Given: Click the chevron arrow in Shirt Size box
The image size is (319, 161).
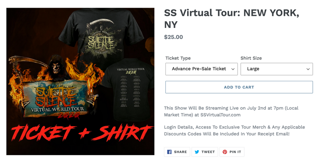Looking at the screenshot, I should [x=308, y=69].
